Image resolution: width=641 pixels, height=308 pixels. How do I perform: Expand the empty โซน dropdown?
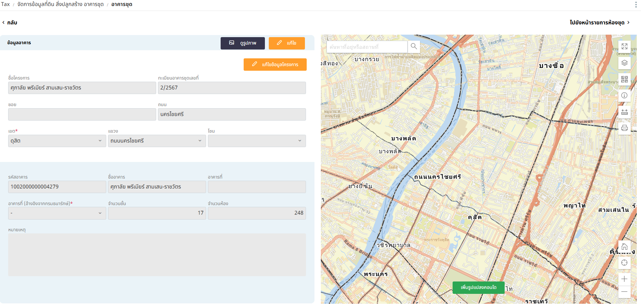click(x=256, y=141)
